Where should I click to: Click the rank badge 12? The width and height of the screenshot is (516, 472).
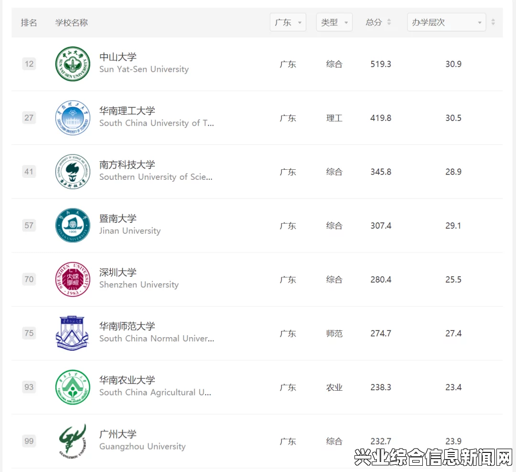pos(29,64)
